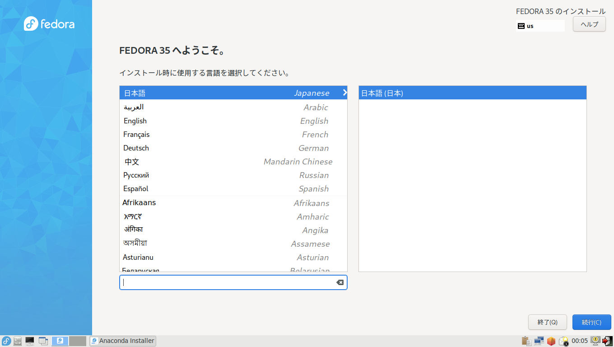Viewport: 614px width, 347px height.
Task: Open the file manager drawer icon in taskbar
Action: [x=18, y=341]
